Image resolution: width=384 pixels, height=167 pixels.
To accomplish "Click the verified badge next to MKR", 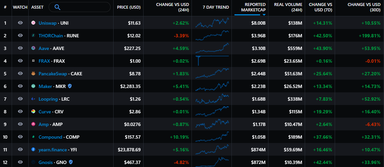I will coord(70,86).
